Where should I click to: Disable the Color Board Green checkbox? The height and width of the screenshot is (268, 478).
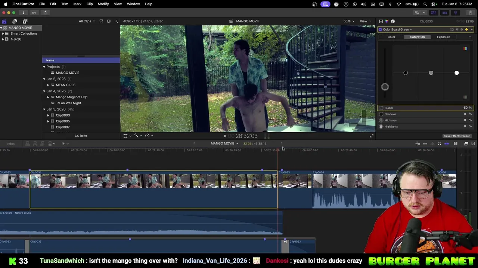pos(380,29)
